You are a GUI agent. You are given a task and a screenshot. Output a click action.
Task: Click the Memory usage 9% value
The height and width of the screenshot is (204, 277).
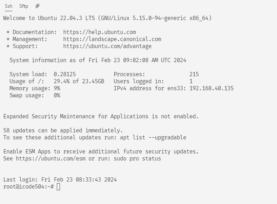[57, 88]
